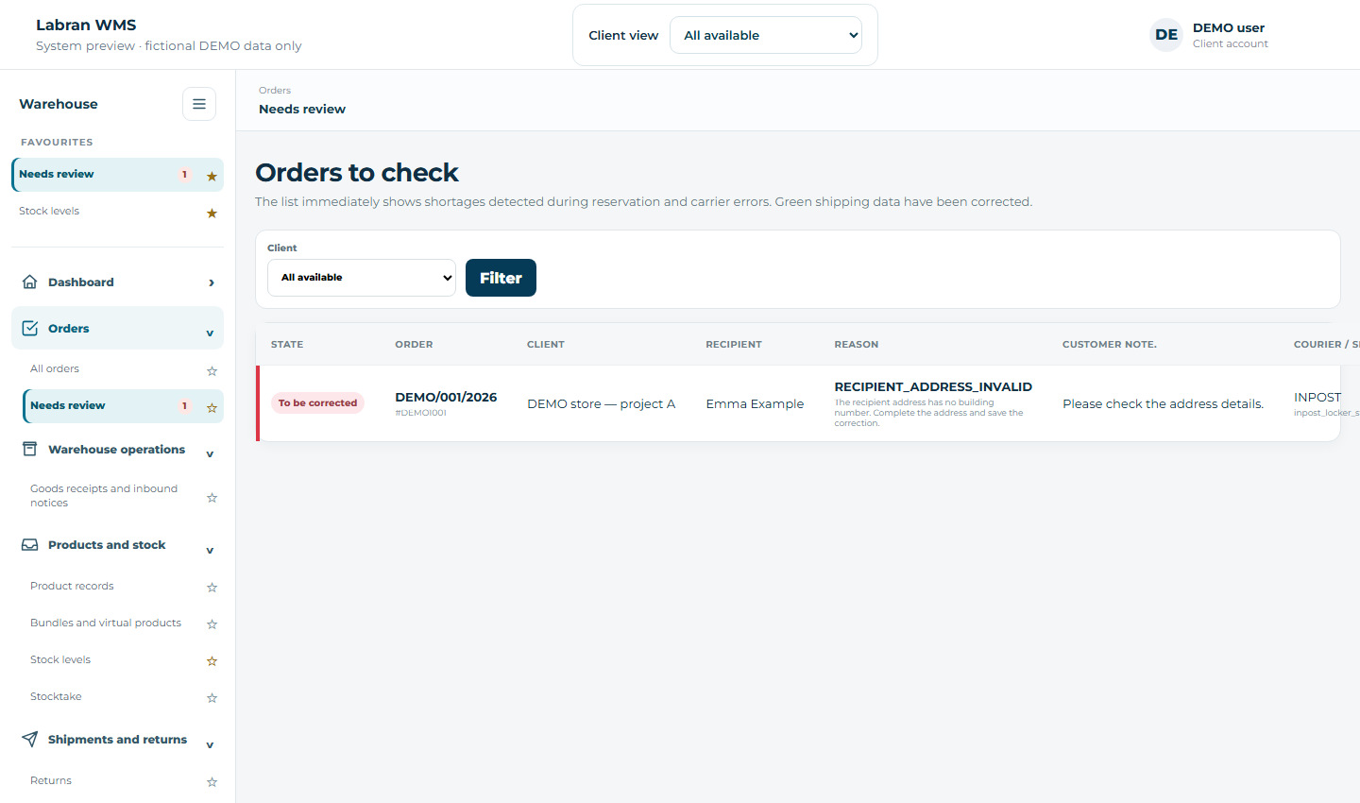Screen dimensions: 1360x803
Task: Click the Labran WMS logo title
Action: [x=86, y=25]
